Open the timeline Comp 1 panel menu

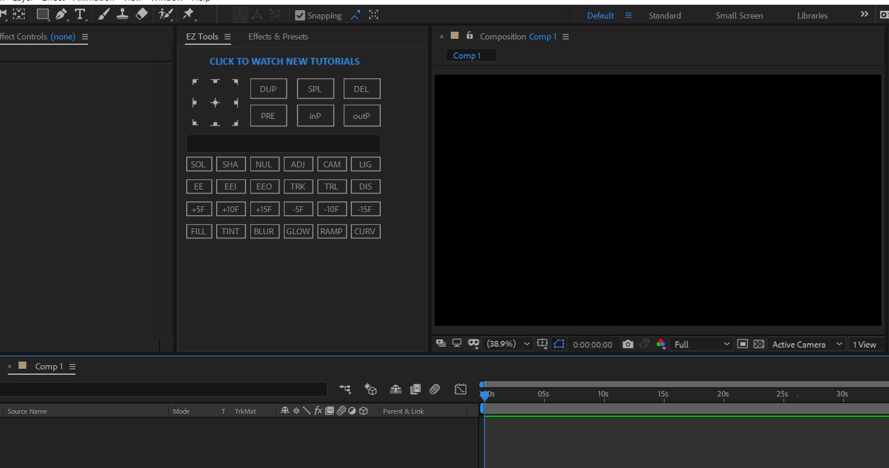click(x=72, y=366)
